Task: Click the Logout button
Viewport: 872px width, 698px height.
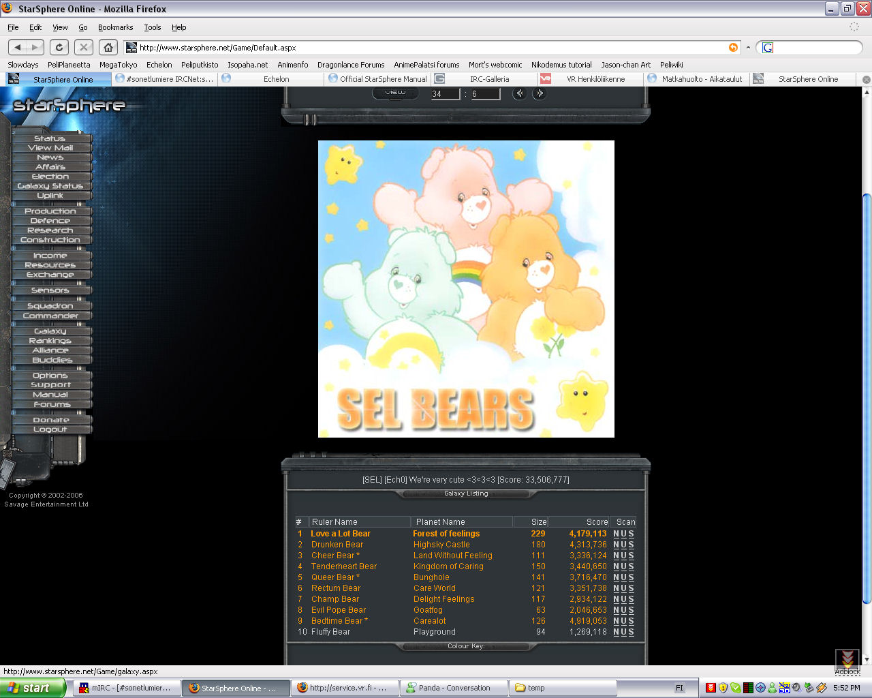Action: [50, 429]
